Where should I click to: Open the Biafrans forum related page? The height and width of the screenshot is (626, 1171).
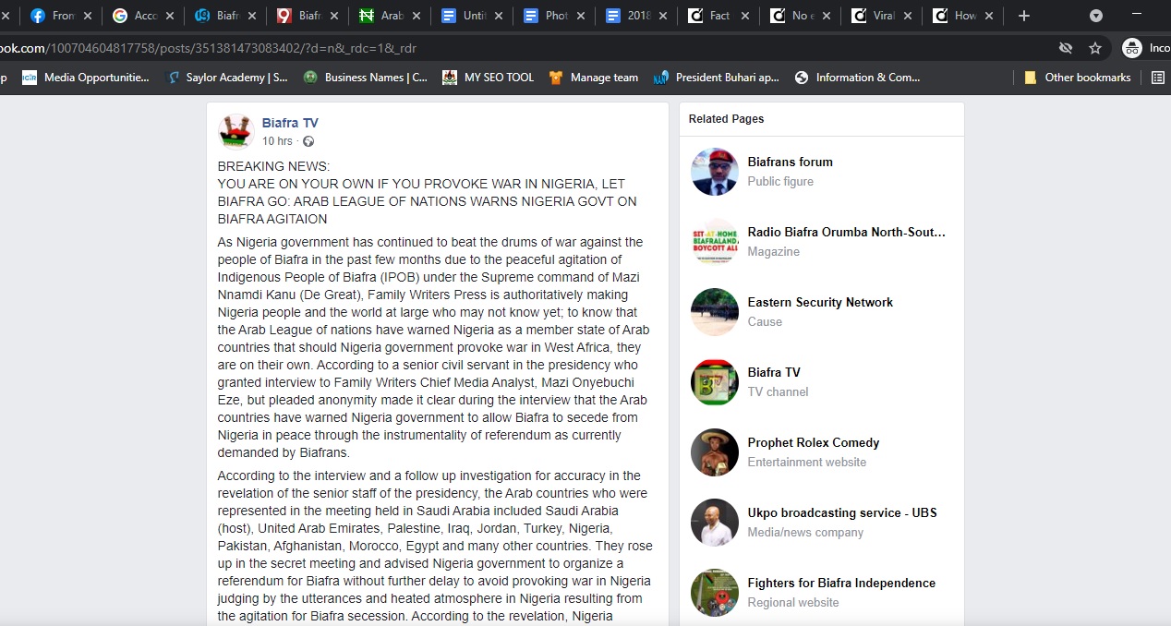791,162
